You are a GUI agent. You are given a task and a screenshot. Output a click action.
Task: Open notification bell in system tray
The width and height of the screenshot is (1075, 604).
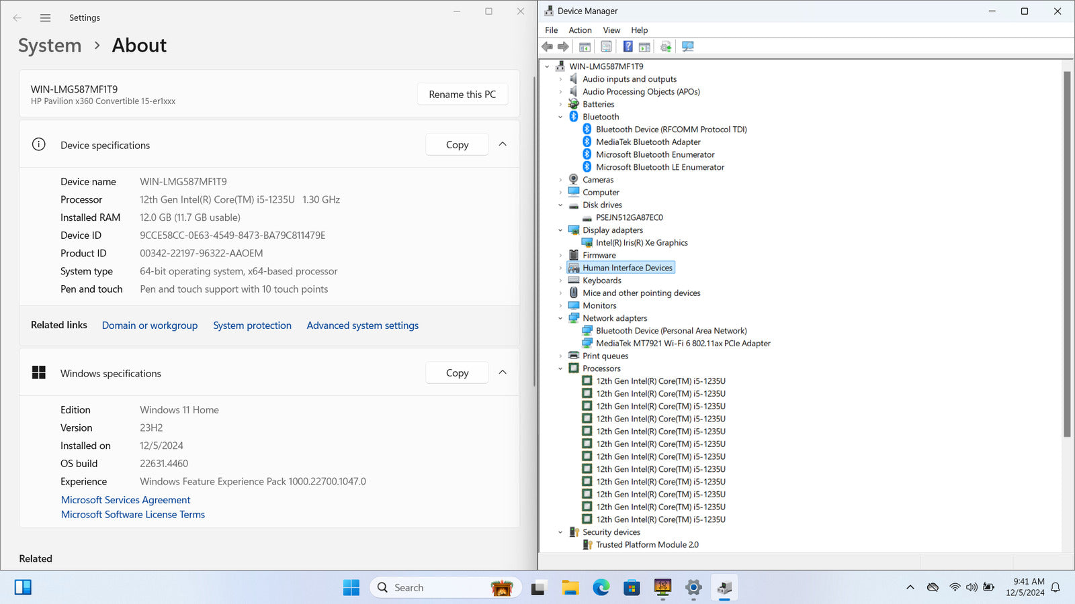coord(1056,587)
